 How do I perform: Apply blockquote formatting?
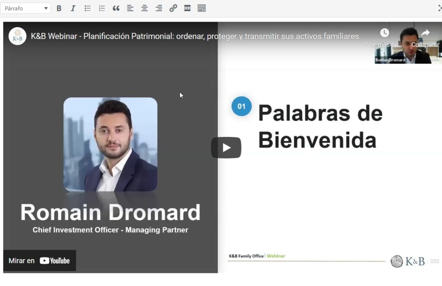(x=116, y=8)
